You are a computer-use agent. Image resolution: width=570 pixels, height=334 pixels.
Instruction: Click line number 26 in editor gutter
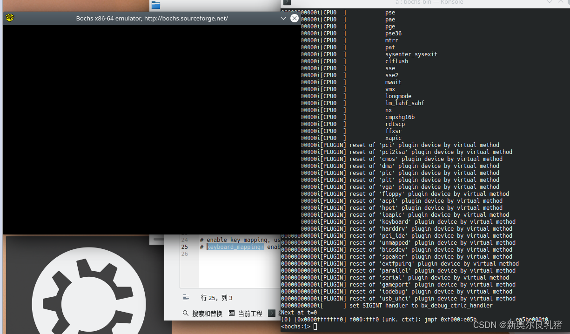coord(184,254)
